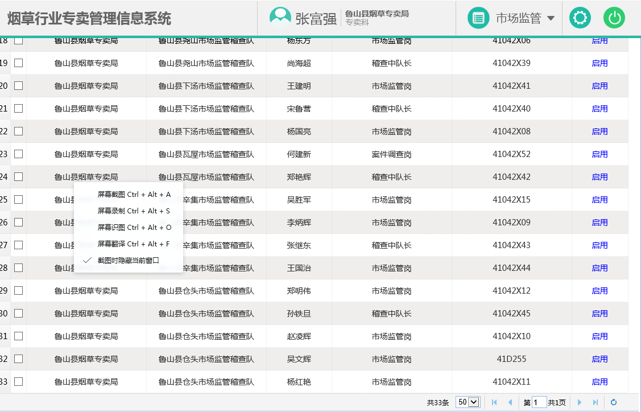Refresh the table with reload icon
The height and width of the screenshot is (412, 641).
[x=614, y=402]
